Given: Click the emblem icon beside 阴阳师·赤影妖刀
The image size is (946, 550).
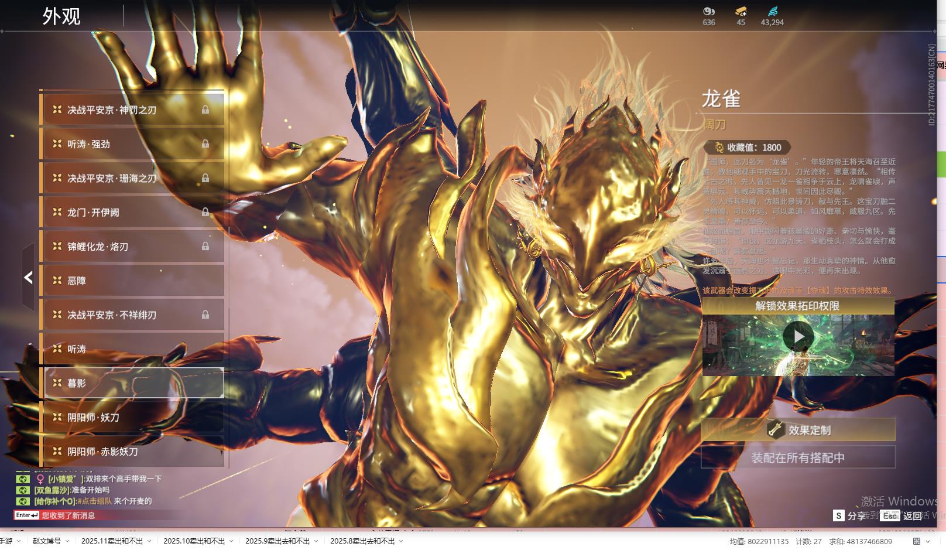Looking at the screenshot, I should tap(57, 451).
